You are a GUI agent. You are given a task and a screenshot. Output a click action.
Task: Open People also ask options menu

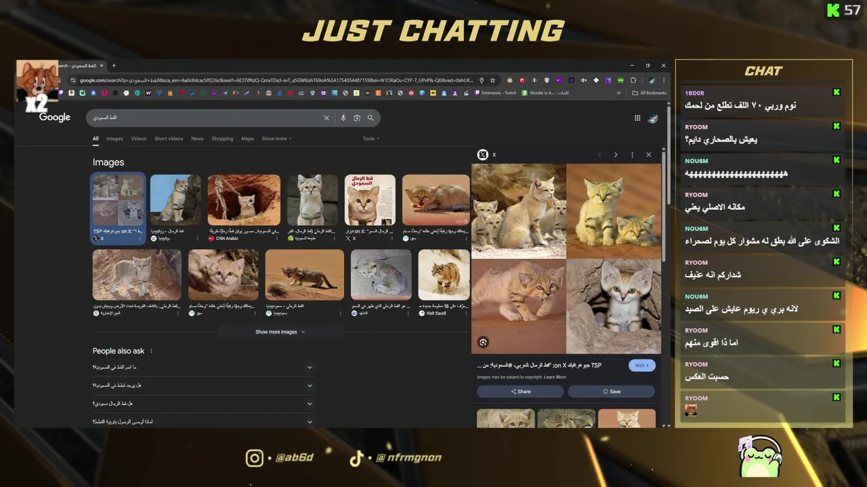tap(151, 351)
